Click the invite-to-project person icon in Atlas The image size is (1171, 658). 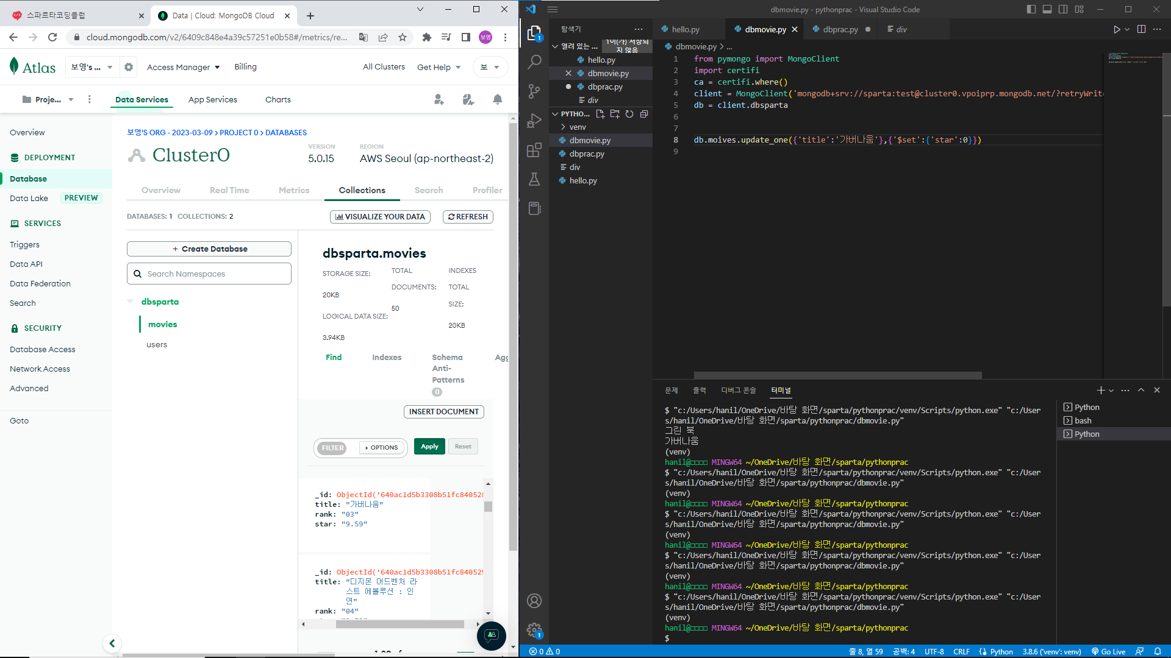(439, 99)
